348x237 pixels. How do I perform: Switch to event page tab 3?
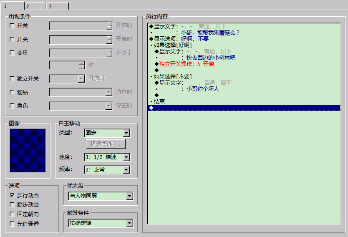(x=58, y=6)
